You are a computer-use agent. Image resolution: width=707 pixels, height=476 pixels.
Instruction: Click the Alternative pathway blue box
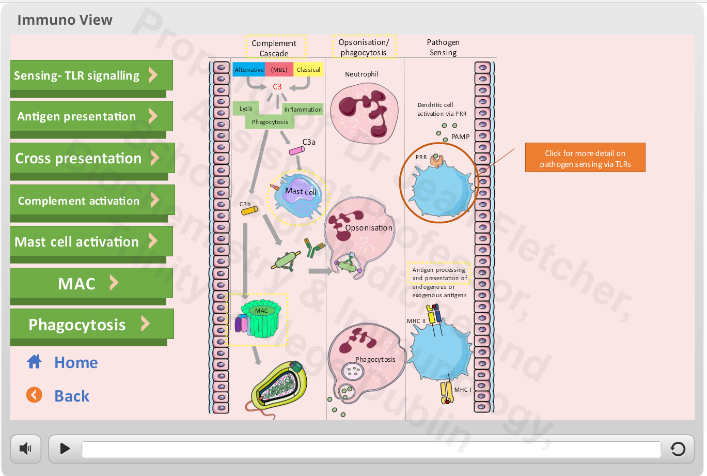pyautogui.click(x=249, y=70)
